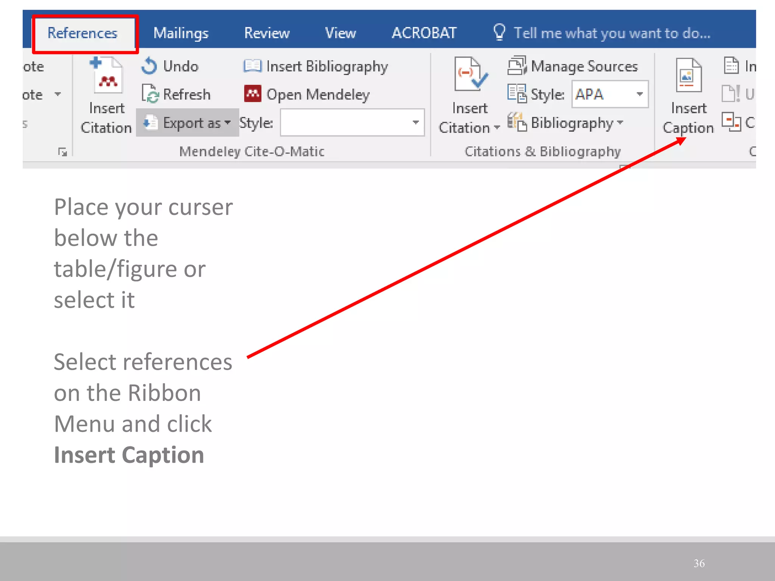Expand the Insert Citation dropdown arrow
This screenshot has height=581, width=775.
tap(497, 128)
